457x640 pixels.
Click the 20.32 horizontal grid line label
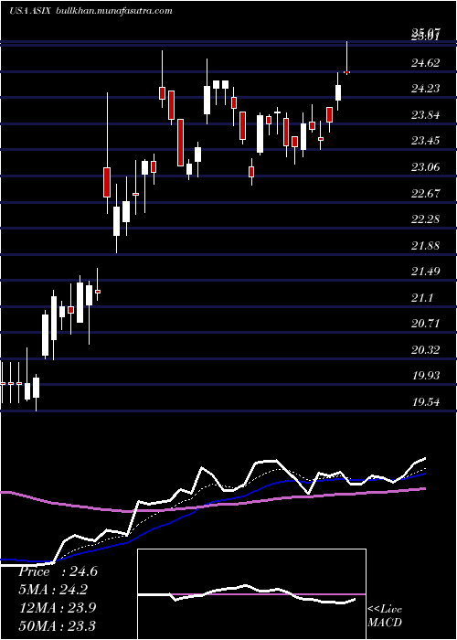coord(426,350)
